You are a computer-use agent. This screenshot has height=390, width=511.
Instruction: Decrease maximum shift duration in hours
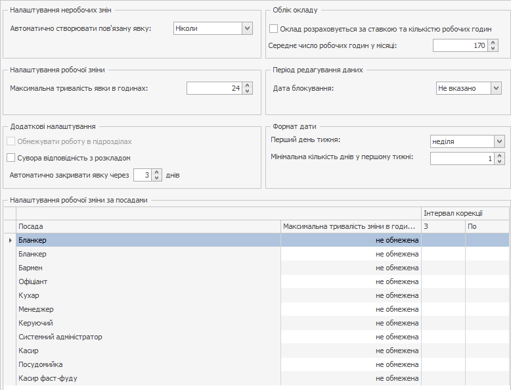pyautogui.click(x=247, y=91)
